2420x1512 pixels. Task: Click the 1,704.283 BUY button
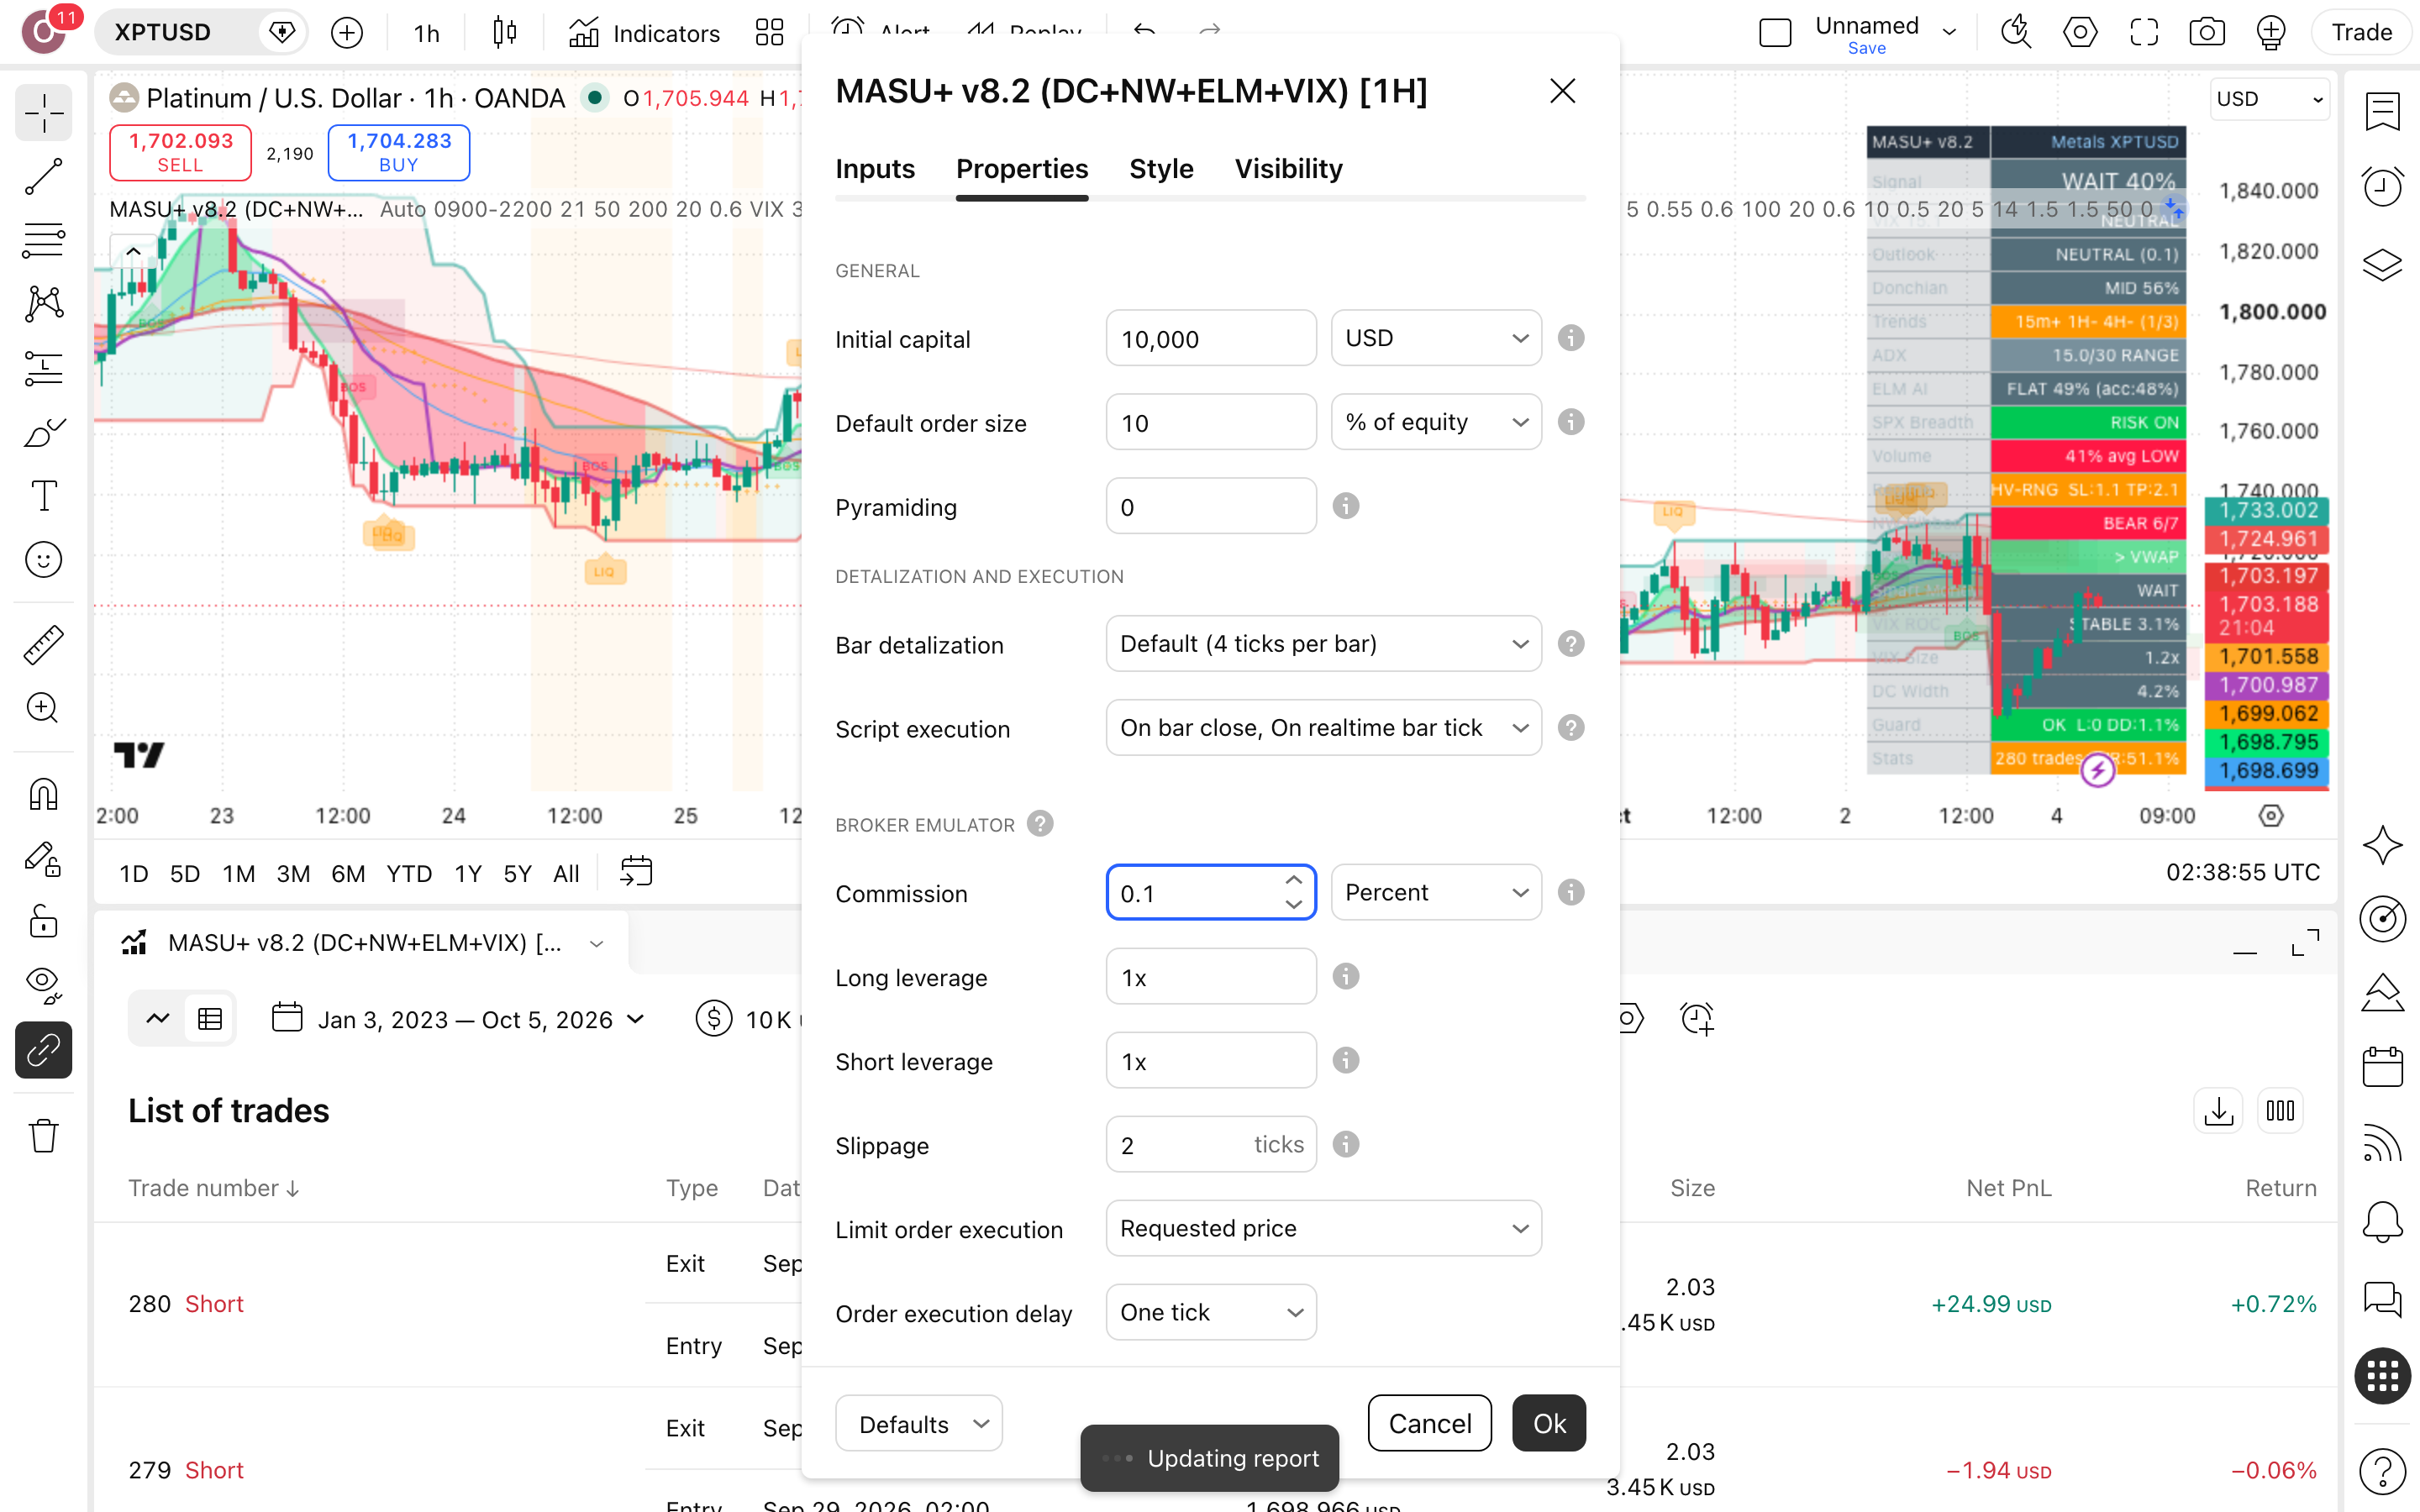point(398,152)
